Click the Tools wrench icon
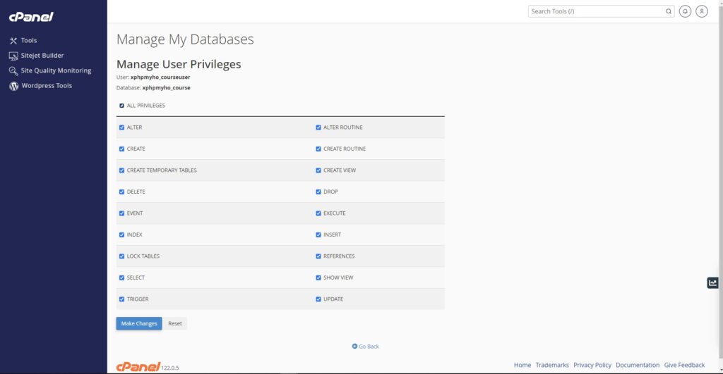The width and height of the screenshot is (723, 374). [13, 41]
